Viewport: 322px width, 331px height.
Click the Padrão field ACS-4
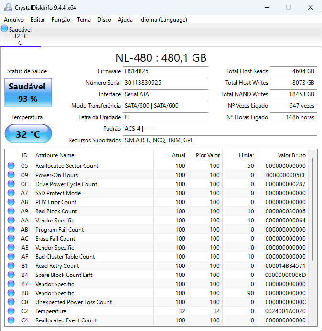click(x=220, y=129)
